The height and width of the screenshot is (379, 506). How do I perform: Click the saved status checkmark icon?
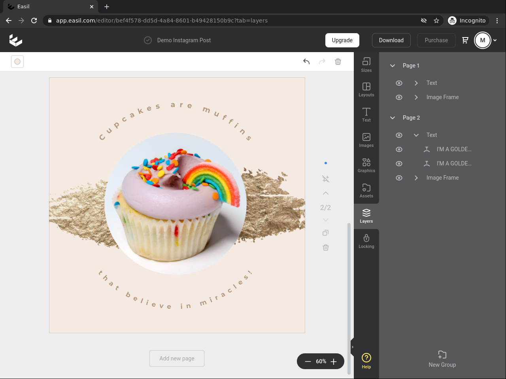pyautogui.click(x=148, y=40)
